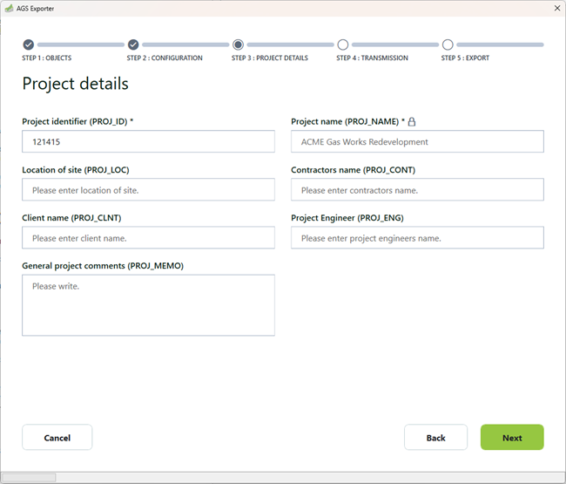This screenshot has width=566, height=484.
Task: Click the Contractors name input field
Action: pos(417,190)
